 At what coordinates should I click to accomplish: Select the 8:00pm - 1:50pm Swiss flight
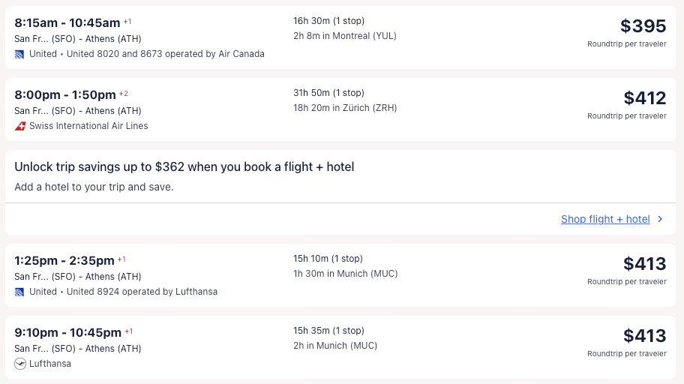point(65,95)
